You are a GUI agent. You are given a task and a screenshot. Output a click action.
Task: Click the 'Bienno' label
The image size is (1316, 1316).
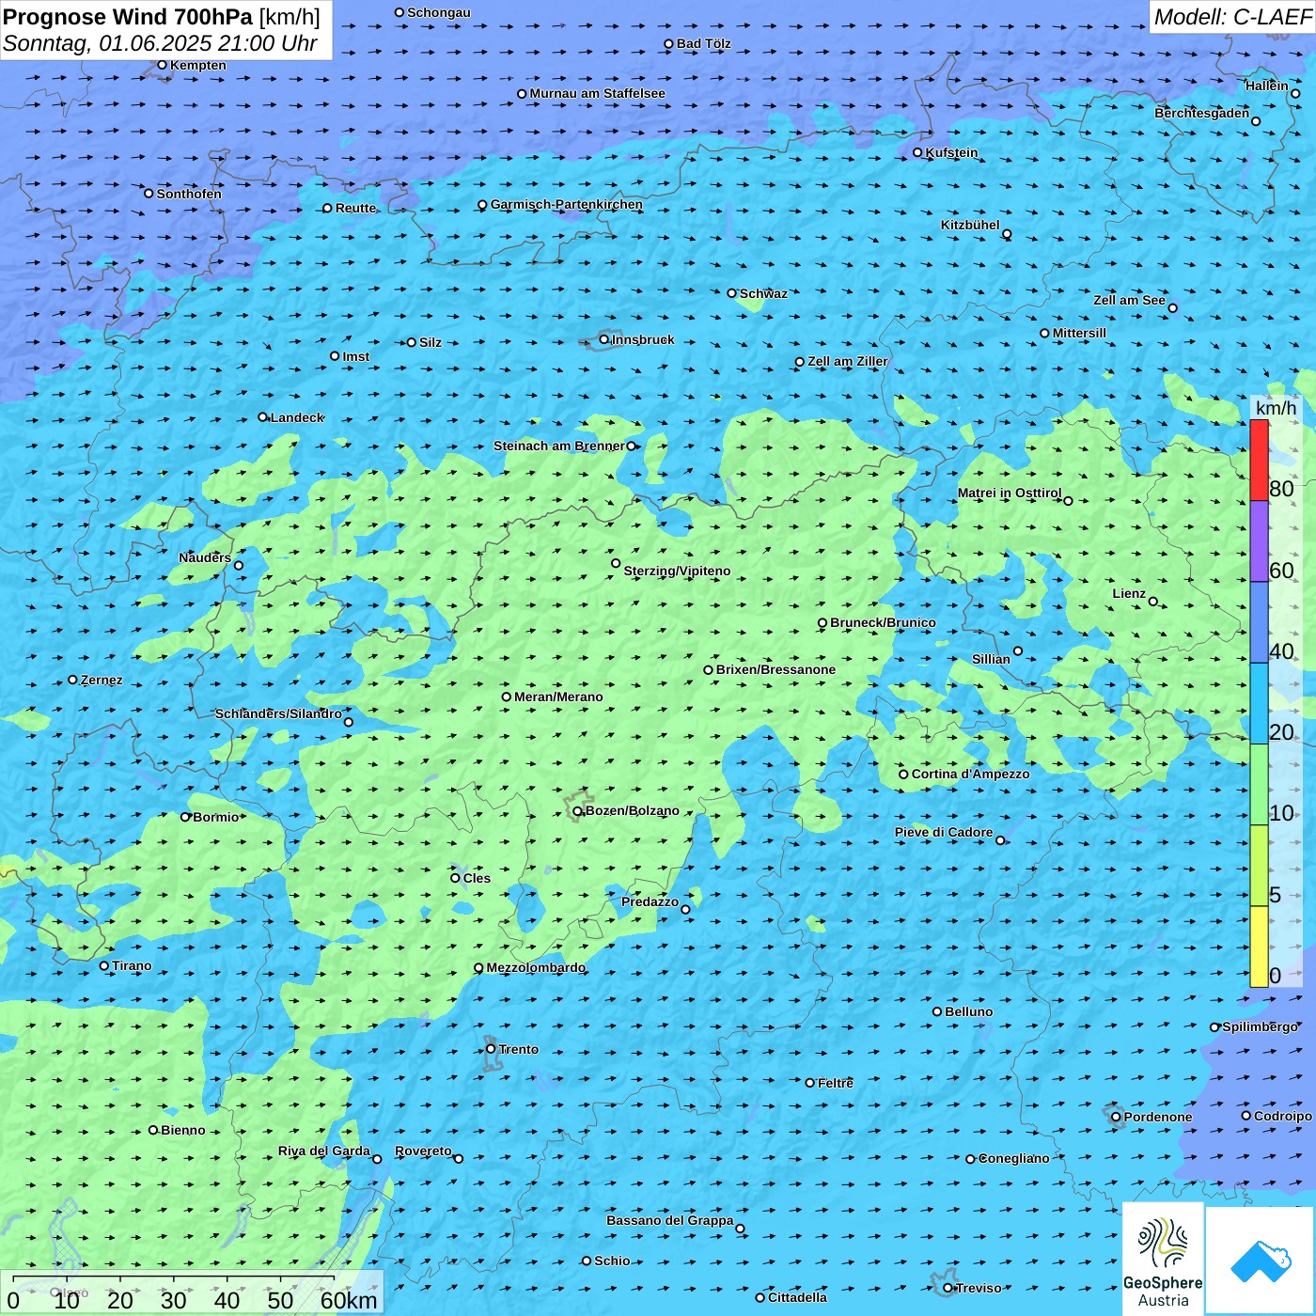pos(182,1130)
